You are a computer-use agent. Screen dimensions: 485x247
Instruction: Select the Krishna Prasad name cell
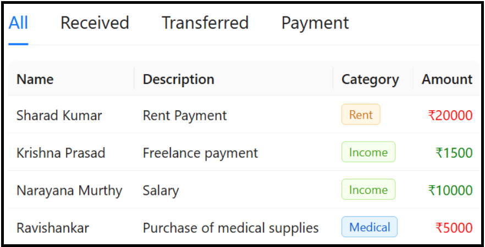click(x=60, y=153)
